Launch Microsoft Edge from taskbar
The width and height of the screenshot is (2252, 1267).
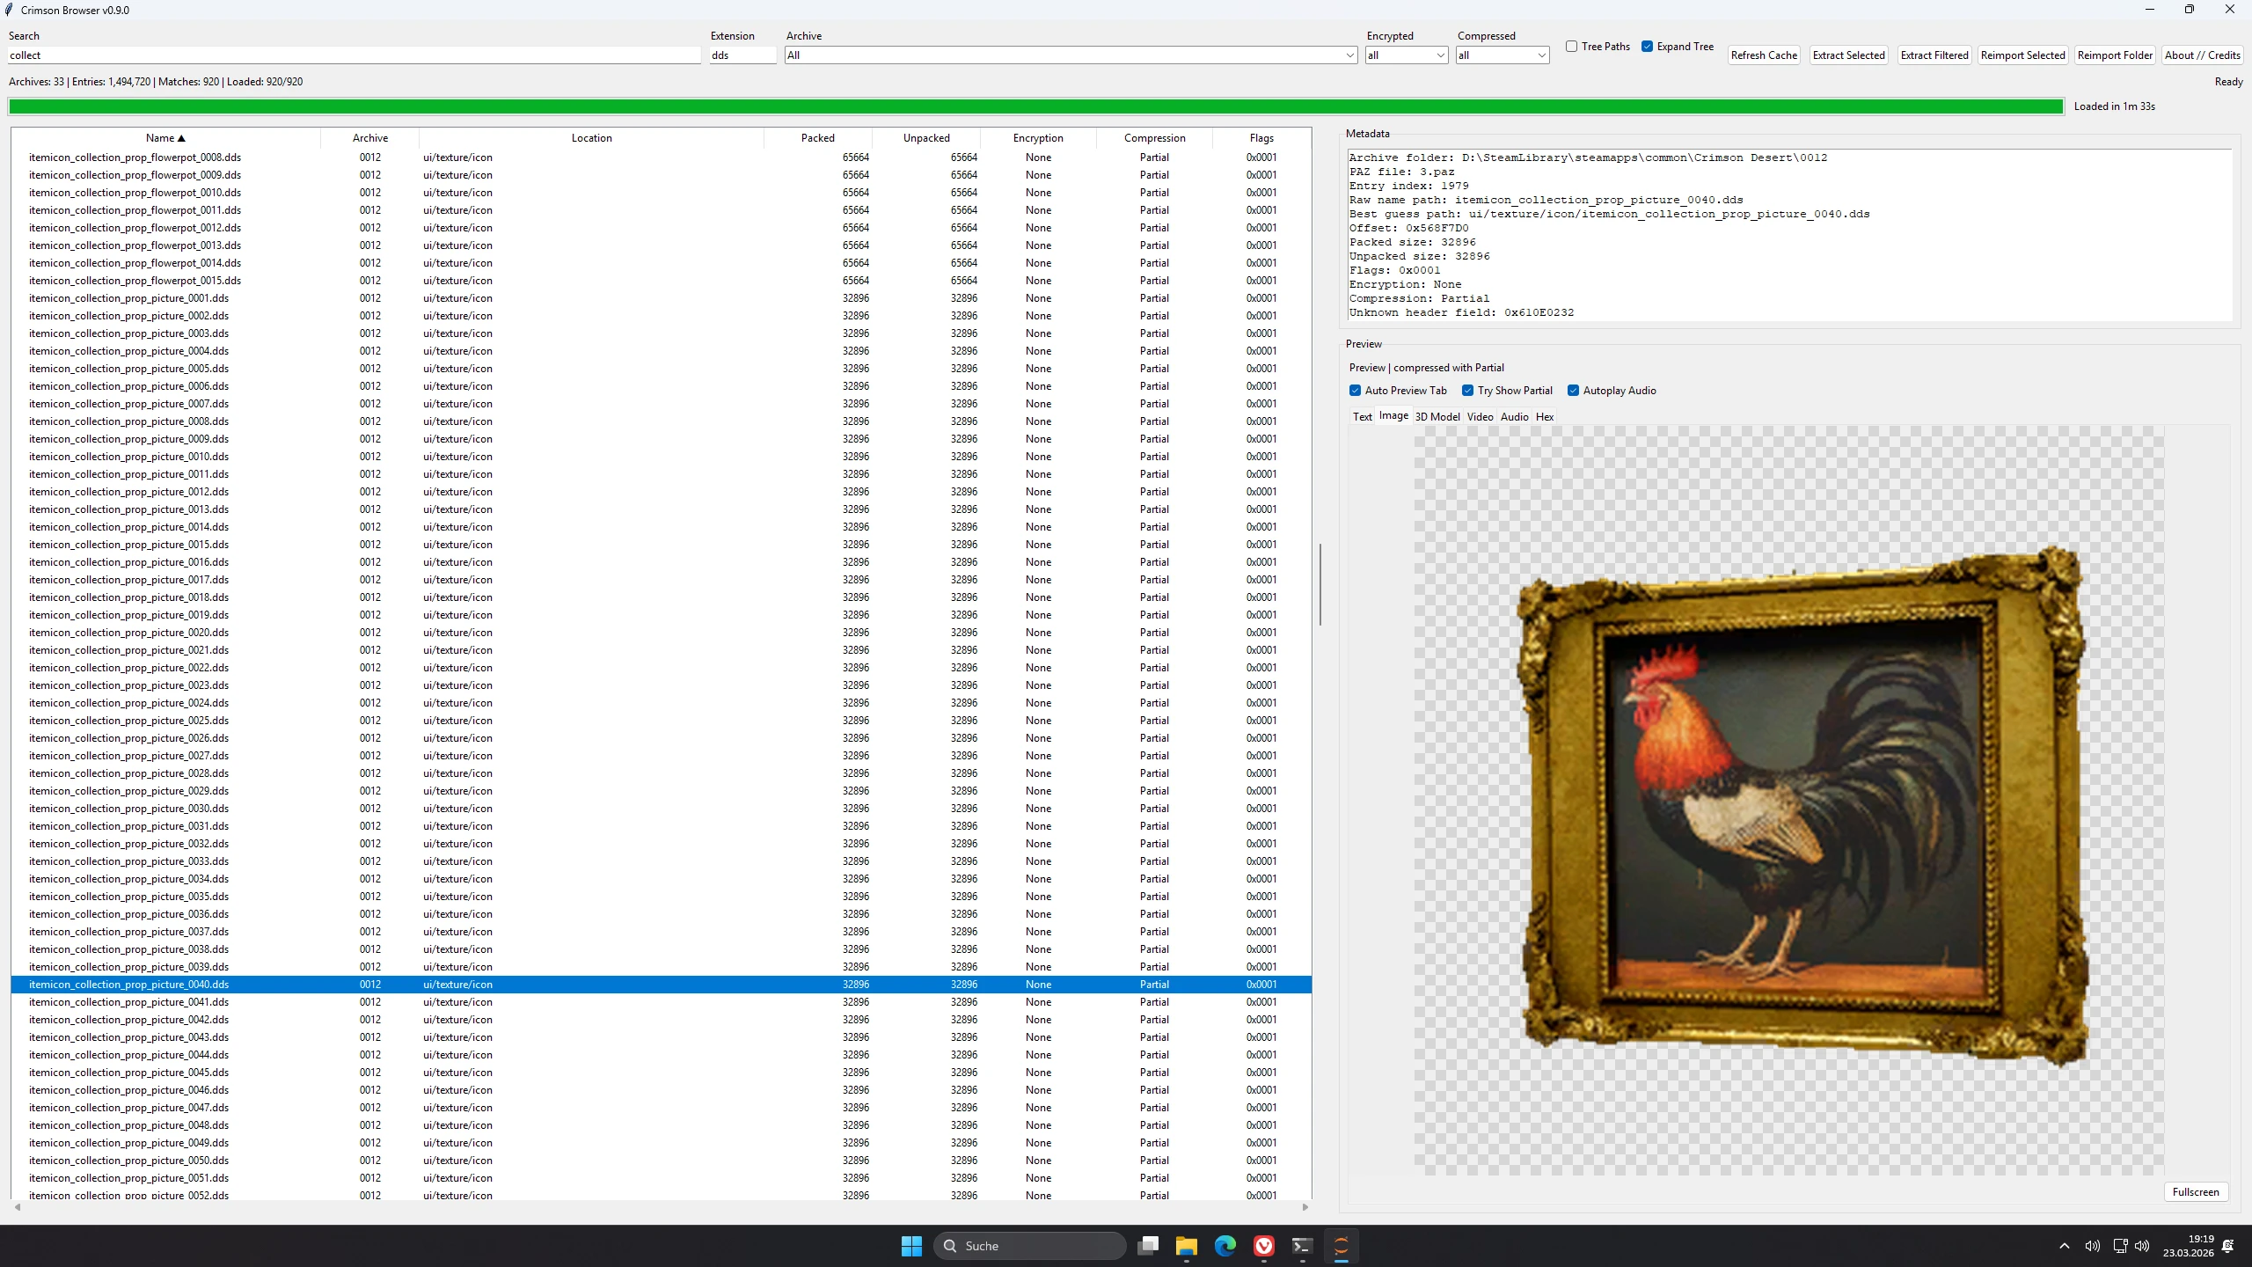tap(1225, 1246)
